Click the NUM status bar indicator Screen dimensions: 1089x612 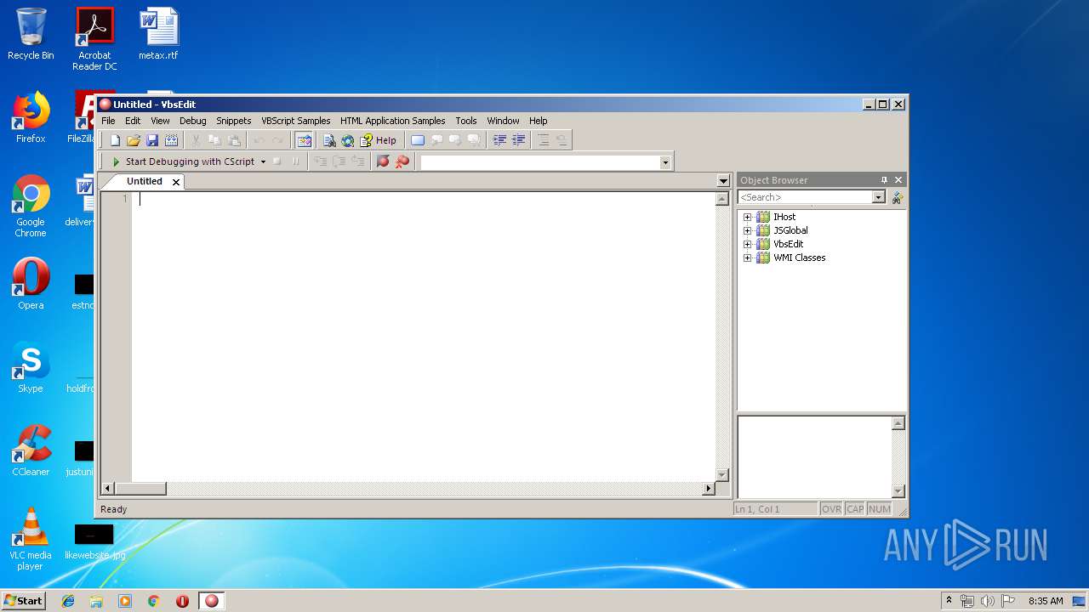pos(880,509)
